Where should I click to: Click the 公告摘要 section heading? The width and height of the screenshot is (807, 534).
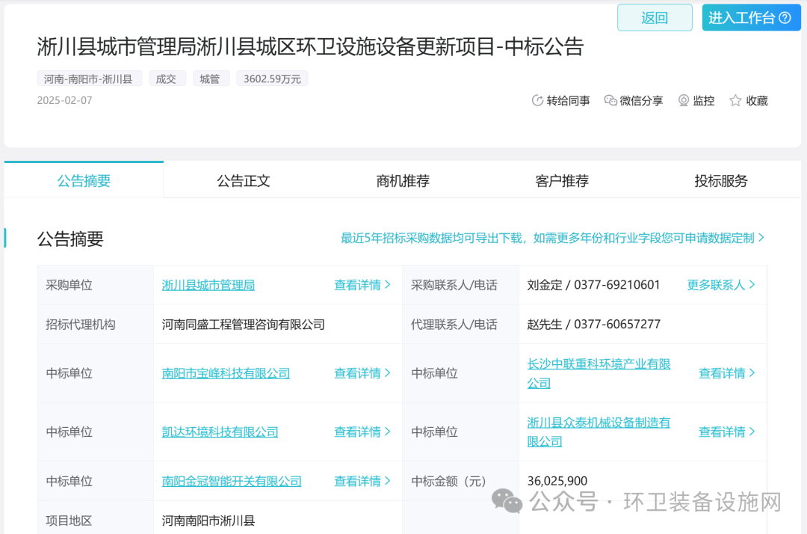click(70, 239)
